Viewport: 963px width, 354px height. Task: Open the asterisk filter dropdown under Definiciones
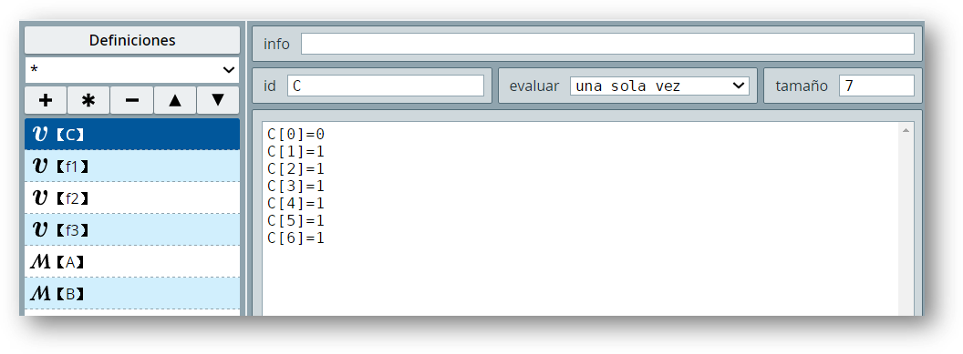coord(132,70)
